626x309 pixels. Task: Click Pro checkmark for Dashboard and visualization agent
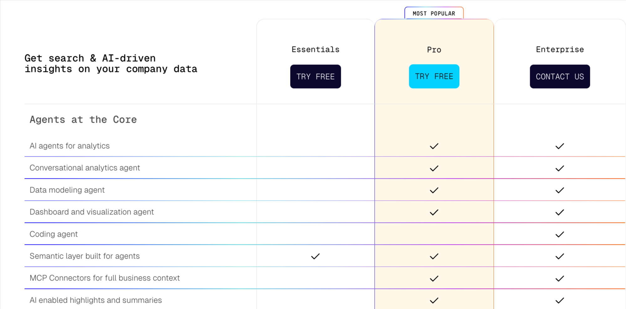pyautogui.click(x=434, y=213)
